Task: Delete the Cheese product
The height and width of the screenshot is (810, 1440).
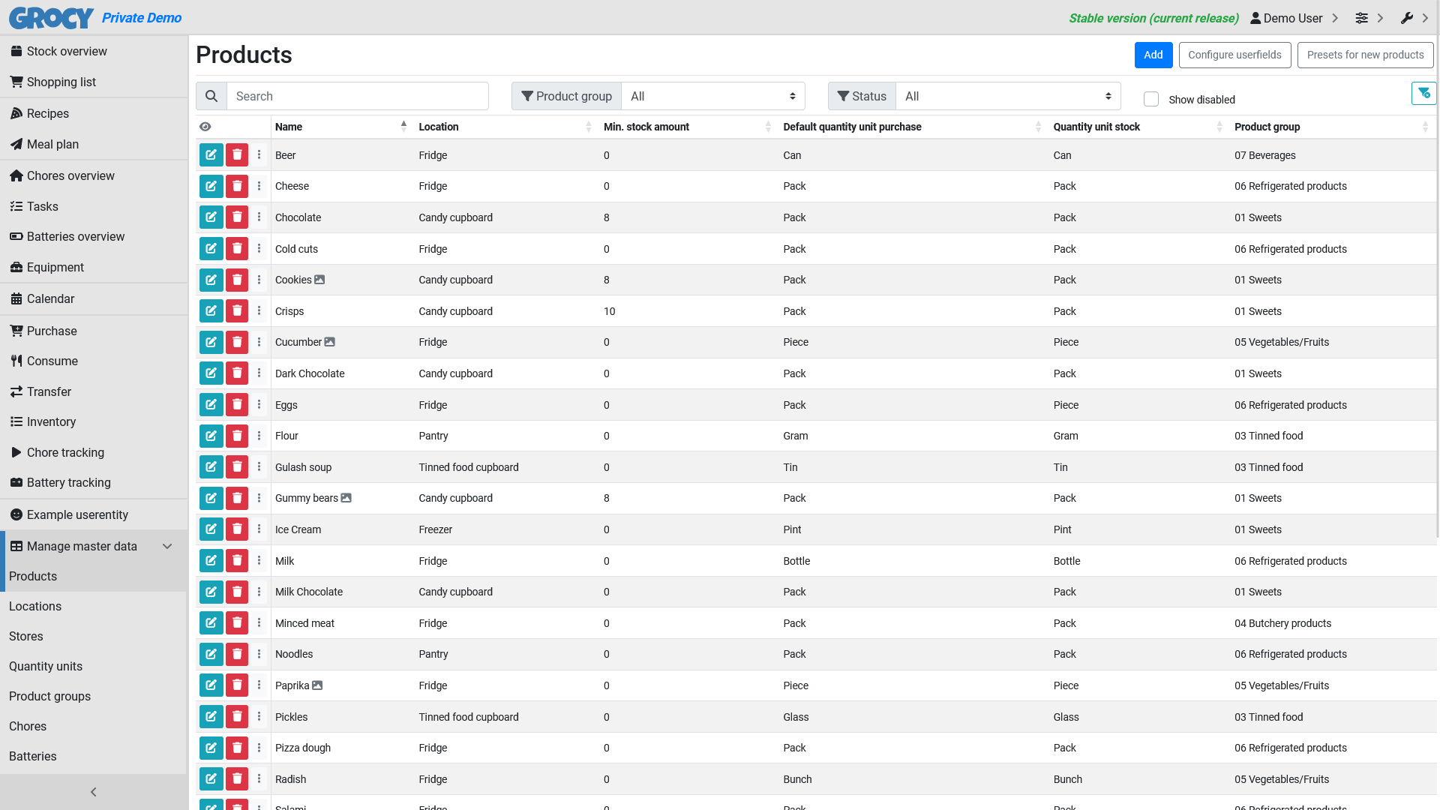Action: [x=237, y=186]
